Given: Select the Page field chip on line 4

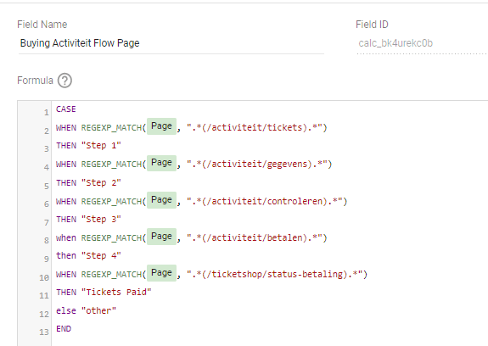Looking at the screenshot, I should pyautogui.click(x=161, y=163).
